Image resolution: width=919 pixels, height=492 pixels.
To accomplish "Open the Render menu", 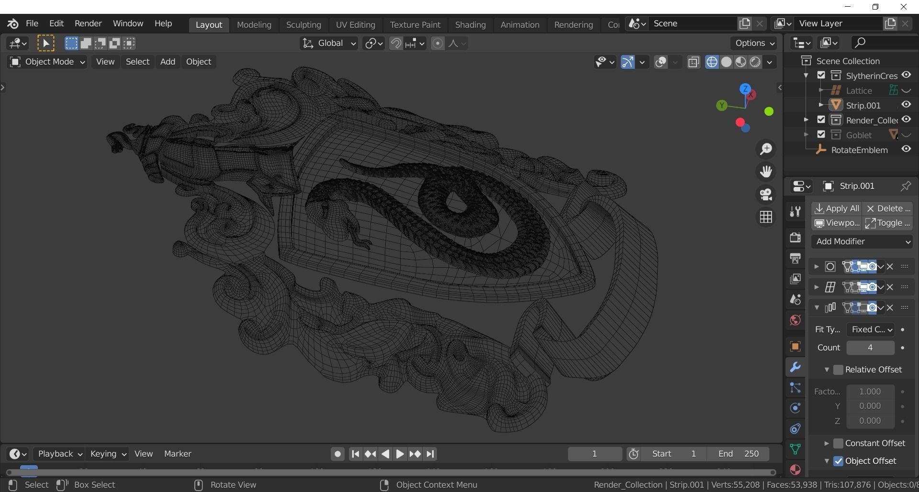I will [x=88, y=23].
